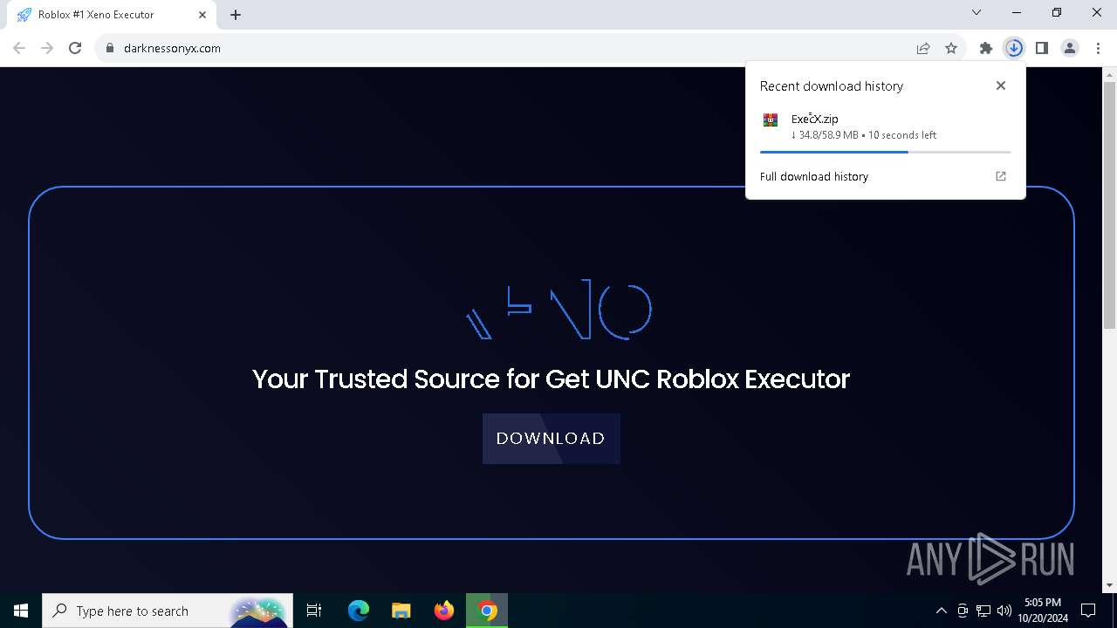Viewport: 1117px width, 628px height.
Task: Open the network tray icon
Action: (x=983, y=611)
